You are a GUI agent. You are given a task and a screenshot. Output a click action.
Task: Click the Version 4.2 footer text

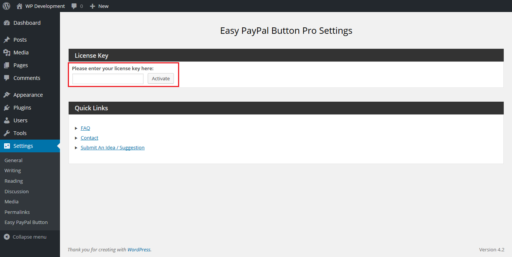tap(492, 249)
